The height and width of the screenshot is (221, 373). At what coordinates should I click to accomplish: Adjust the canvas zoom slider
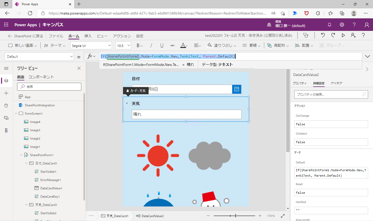tap(234, 216)
